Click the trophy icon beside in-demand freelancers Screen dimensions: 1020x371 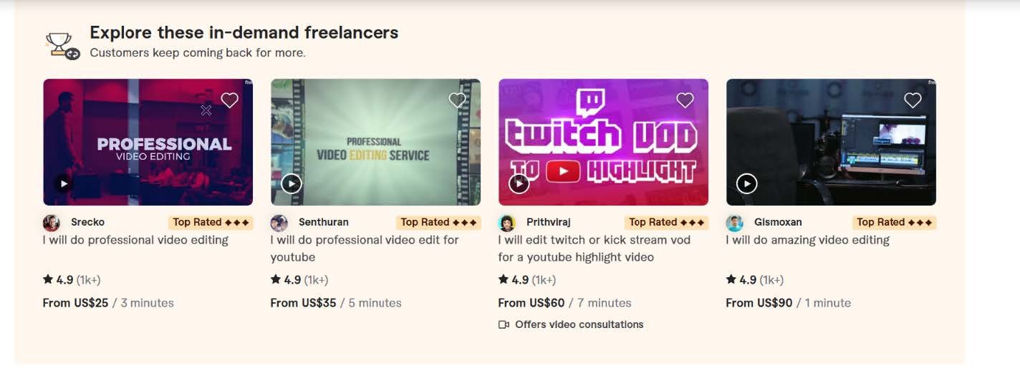click(62, 44)
